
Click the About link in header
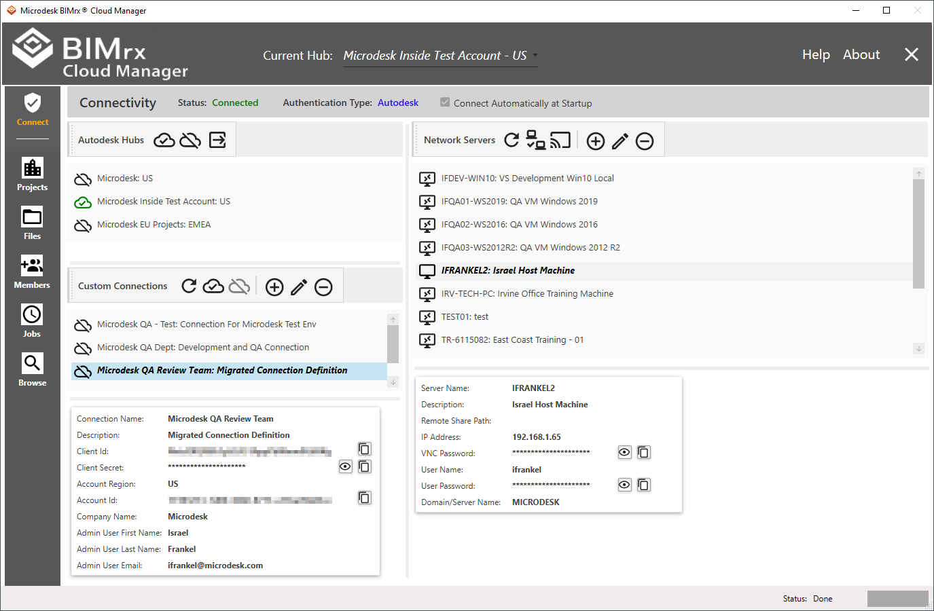[x=861, y=55]
